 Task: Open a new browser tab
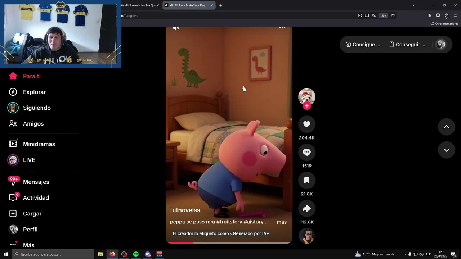point(221,5)
